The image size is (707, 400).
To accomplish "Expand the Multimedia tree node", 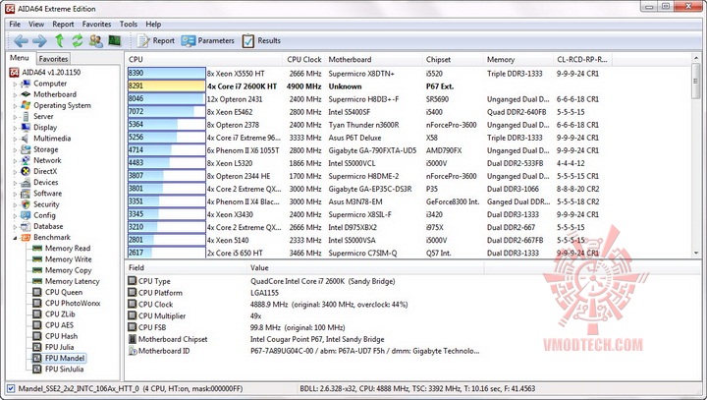I will 15,139.
